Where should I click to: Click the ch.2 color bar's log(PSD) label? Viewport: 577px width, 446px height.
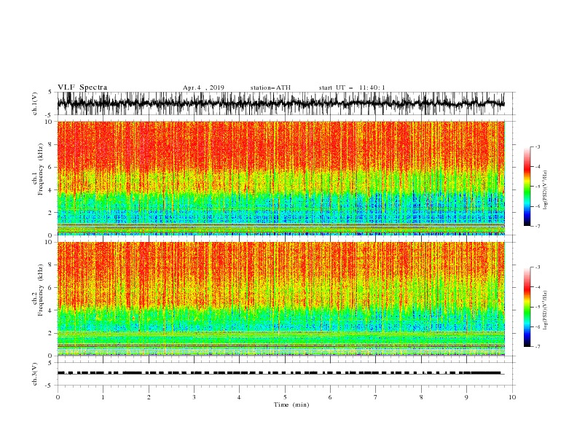point(545,310)
